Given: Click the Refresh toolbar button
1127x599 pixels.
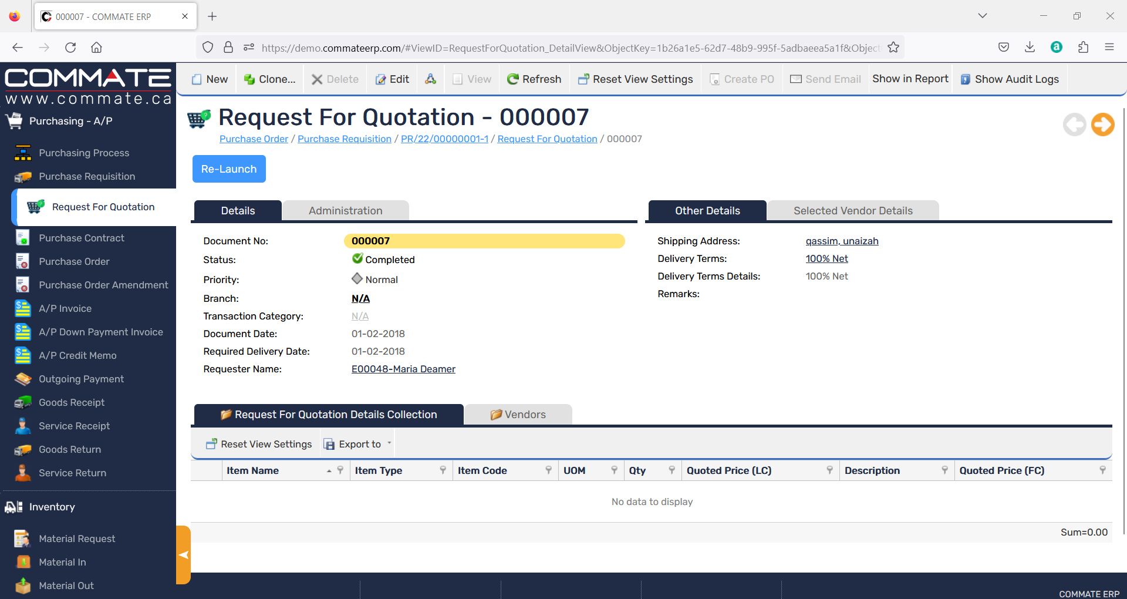Looking at the screenshot, I should tap(534, 79).
